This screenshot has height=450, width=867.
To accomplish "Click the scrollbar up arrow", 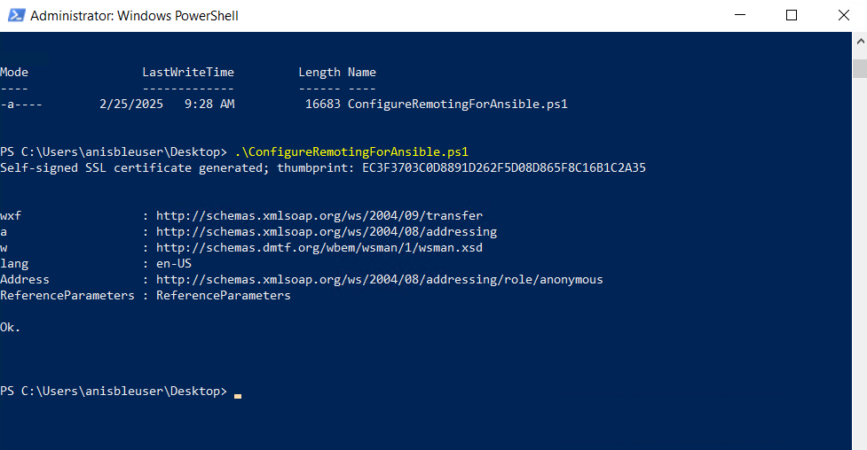I will [x=860, y=41].
